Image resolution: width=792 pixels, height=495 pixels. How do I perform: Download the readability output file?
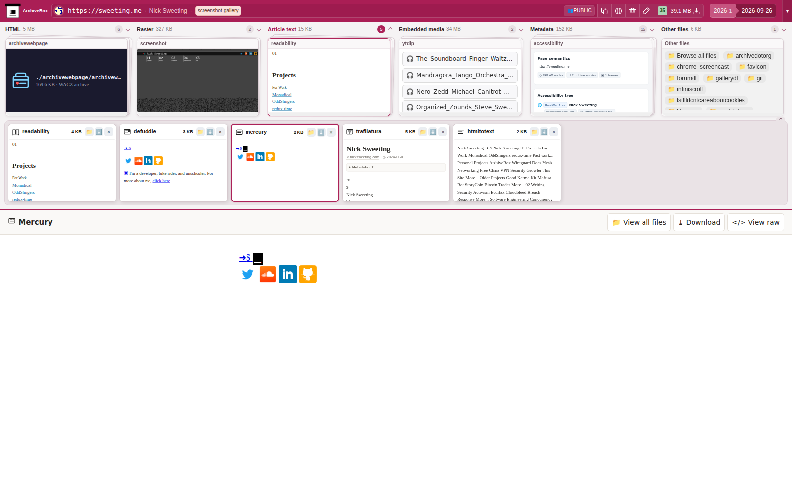(x=99, y=132)
